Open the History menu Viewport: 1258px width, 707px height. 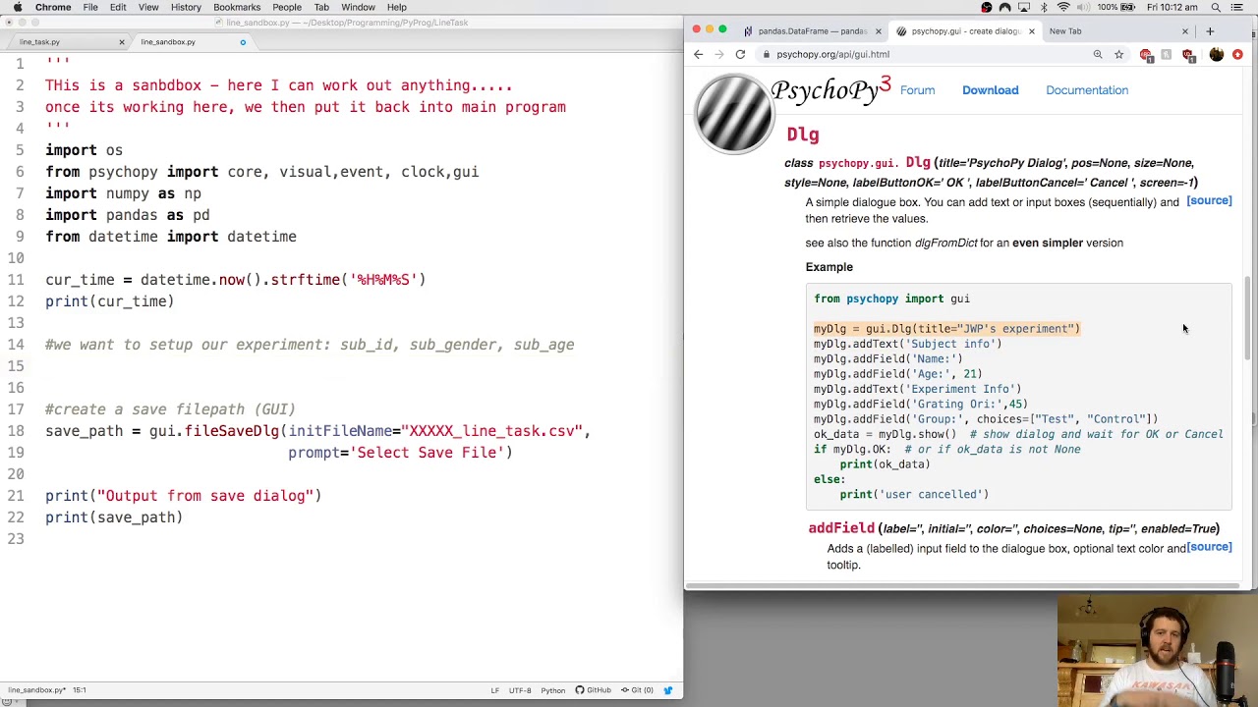186,7
